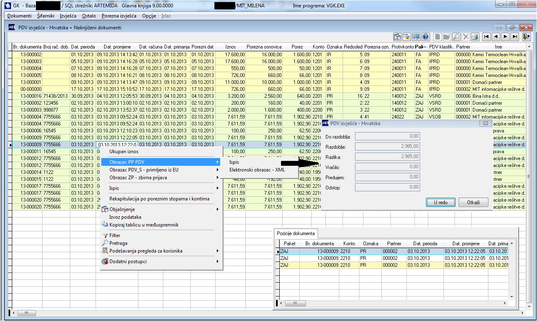Expand Podešavanja pregleda za korisnika submenu
Image resolution: width=537 pixels, height=321 pixels.
[x=161, y=251]
